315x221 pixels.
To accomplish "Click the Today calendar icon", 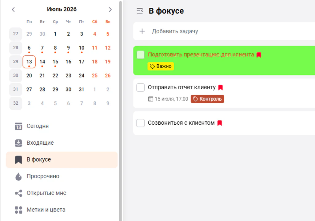I will (18, 126).
